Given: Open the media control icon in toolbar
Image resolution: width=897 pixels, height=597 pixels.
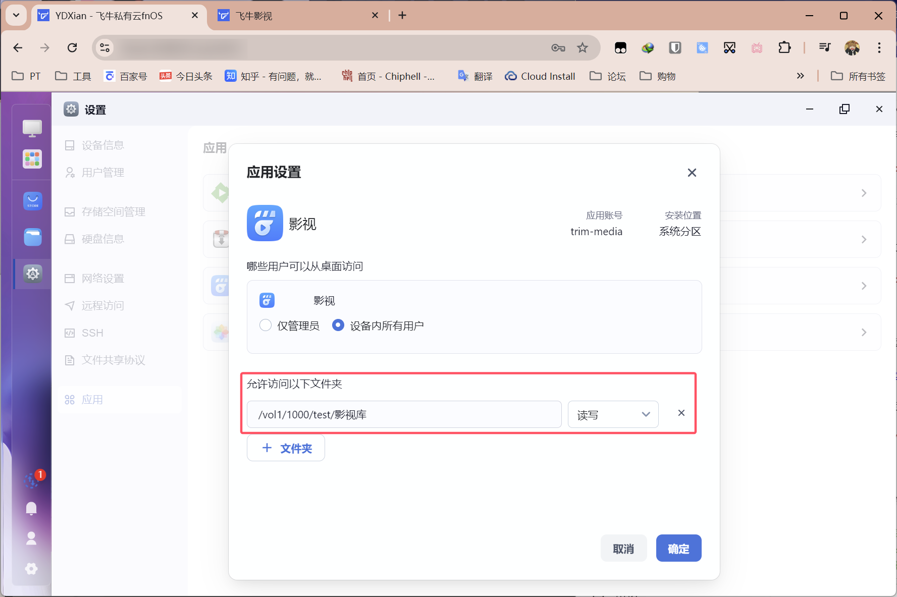Looking at the screenshot, I should click(825, 47).
